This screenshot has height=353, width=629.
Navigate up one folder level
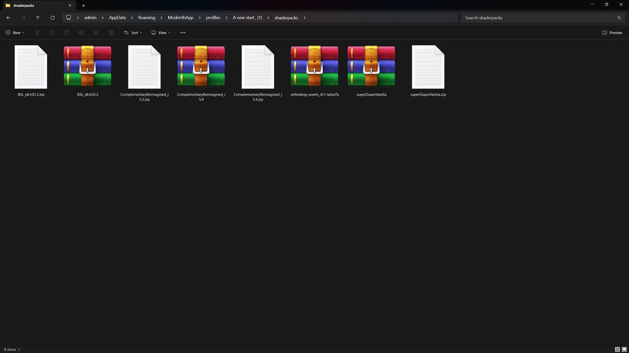(38, 18)
